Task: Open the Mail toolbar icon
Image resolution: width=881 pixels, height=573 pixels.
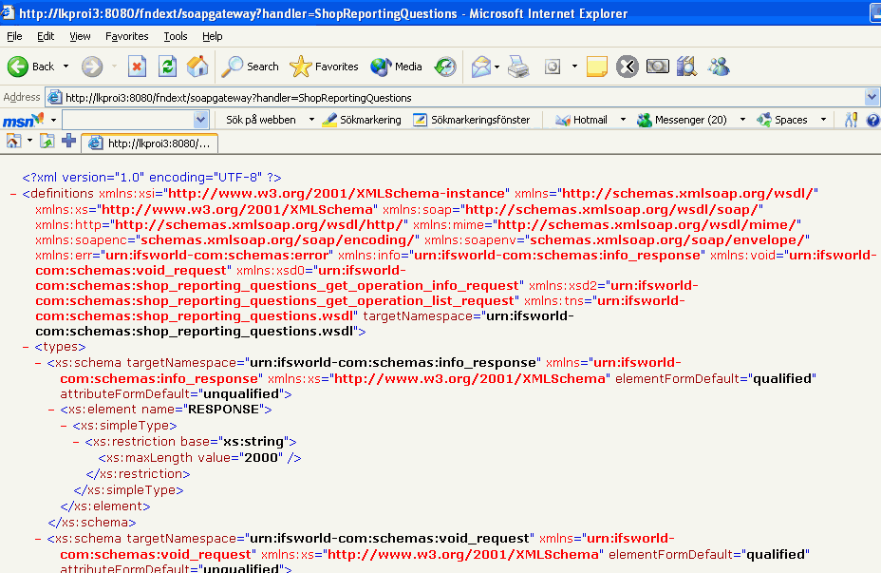Action: [x=481, y=67]
